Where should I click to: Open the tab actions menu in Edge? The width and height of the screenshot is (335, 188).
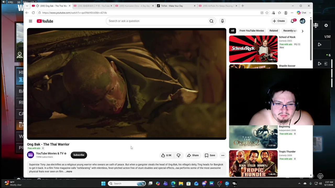27,6
